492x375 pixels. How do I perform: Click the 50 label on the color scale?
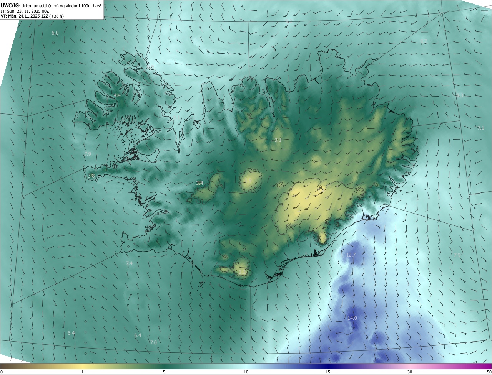tap(489, 372)
